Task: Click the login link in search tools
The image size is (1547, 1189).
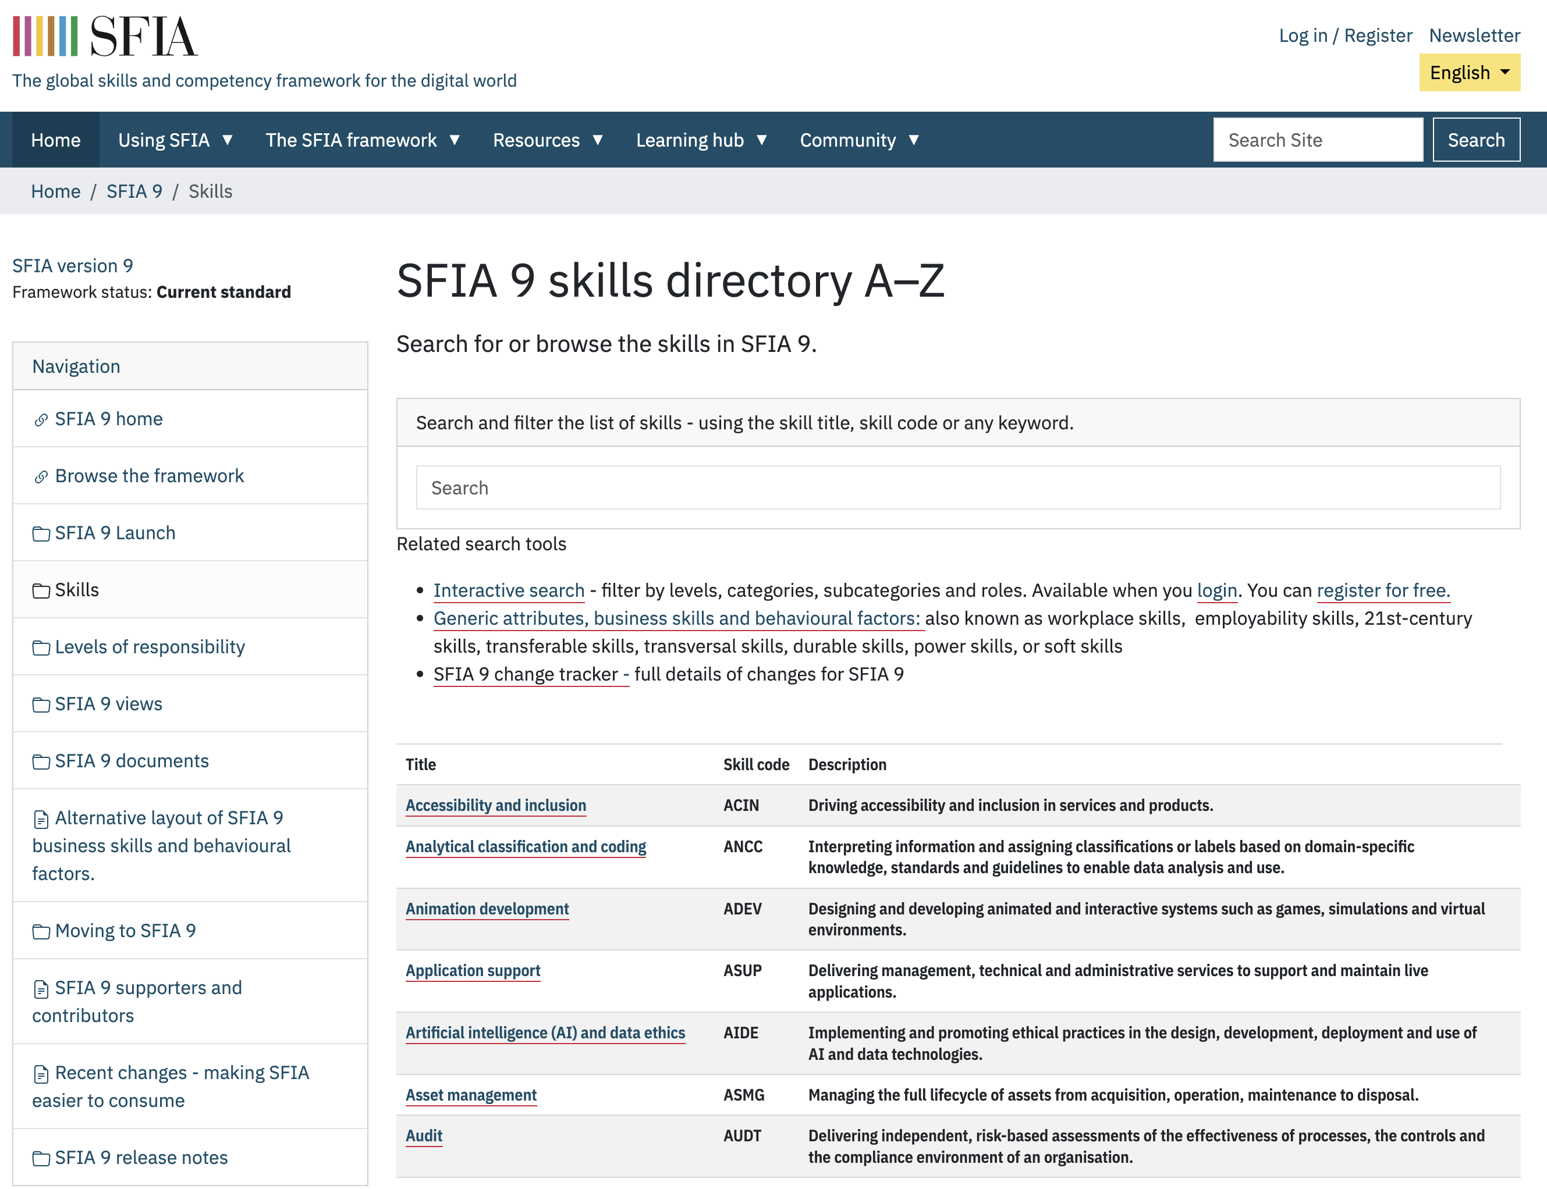Action: point(1216,590)
